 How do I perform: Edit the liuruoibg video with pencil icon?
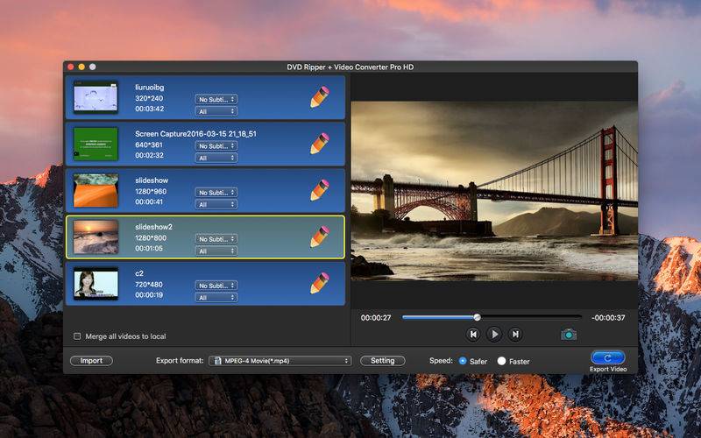click(320, 97)
